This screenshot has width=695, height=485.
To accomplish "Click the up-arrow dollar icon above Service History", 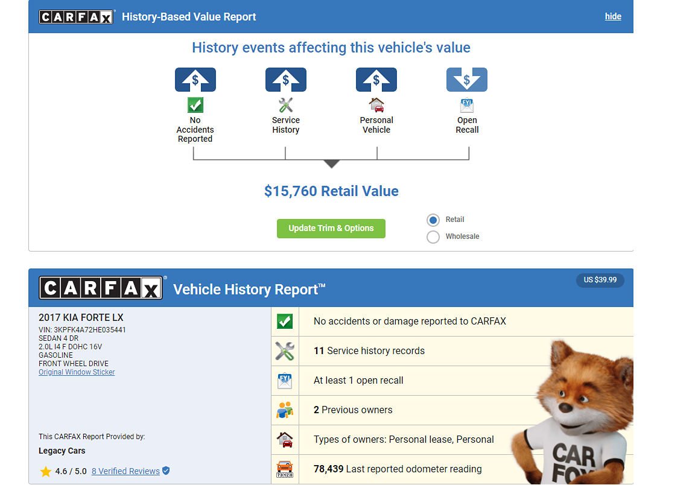I will [x=285, y=80].
